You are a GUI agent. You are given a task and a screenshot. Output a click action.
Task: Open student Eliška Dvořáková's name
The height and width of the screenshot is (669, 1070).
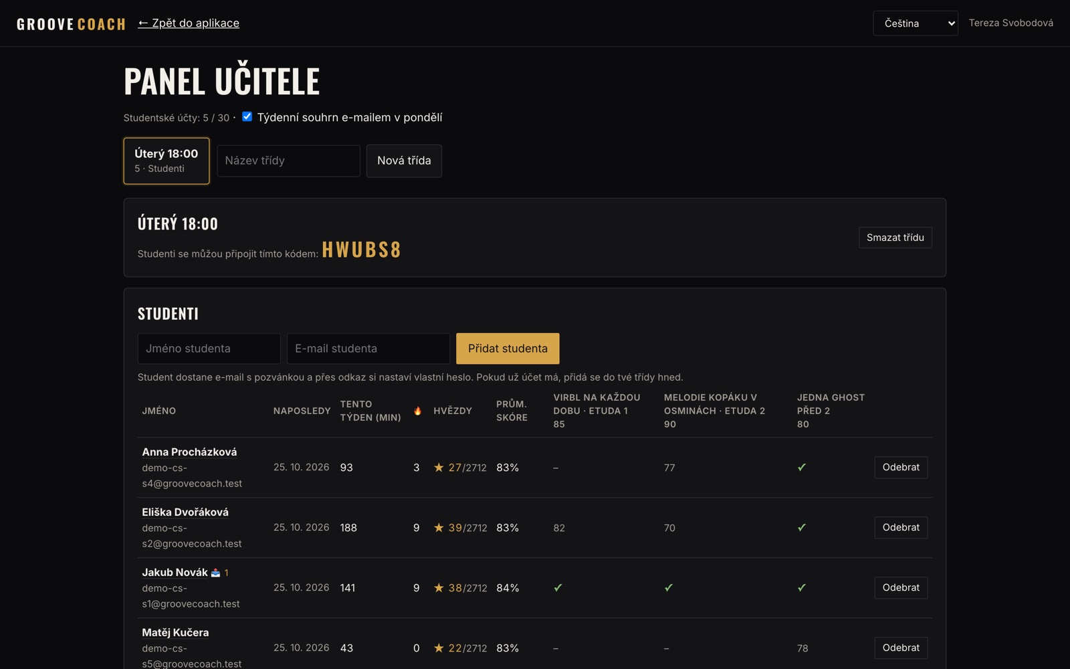(x=185, y=512)
